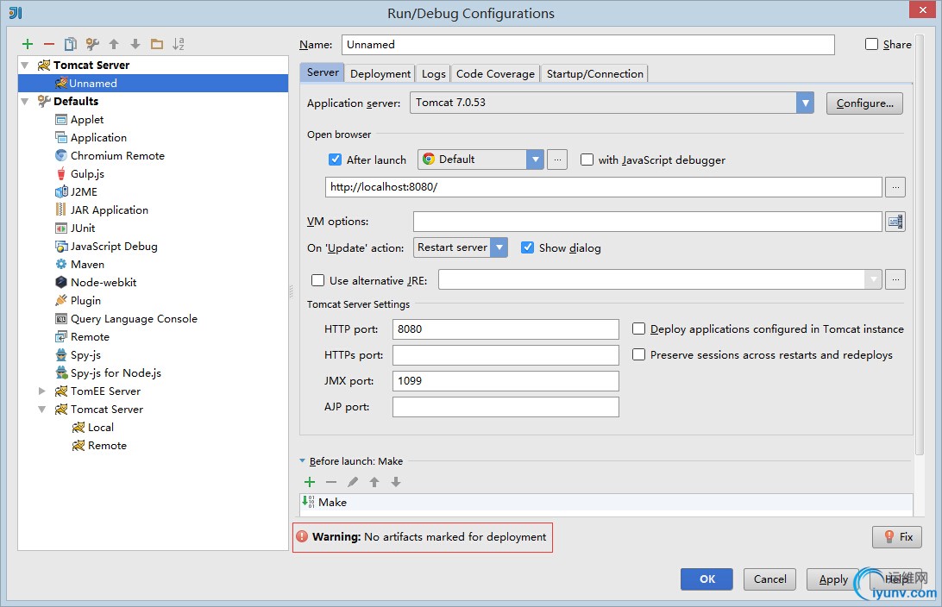
Task: Expand the VM options editor icon
Action: [895, 222]
